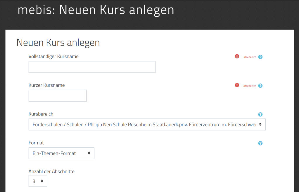This screenshot has height=192, width=299.
Task: Click "Erforderlich" text next to Vollständiger Kursname
Action: click(249, 57)
